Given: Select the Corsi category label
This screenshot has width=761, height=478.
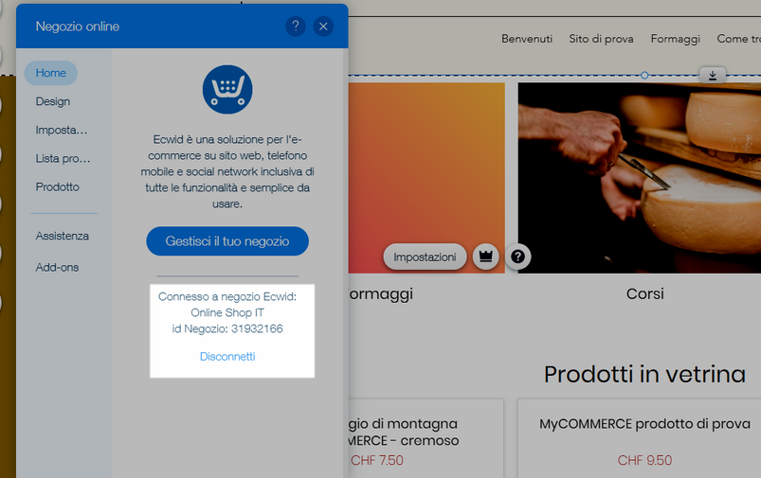Looking at the screenshot, I should click(644, 293).
